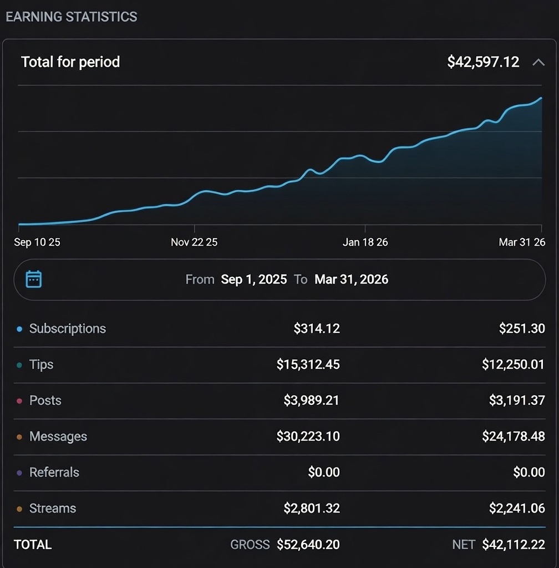Select the Messages category label
This screenshot has height=568, width=559.
58,437
